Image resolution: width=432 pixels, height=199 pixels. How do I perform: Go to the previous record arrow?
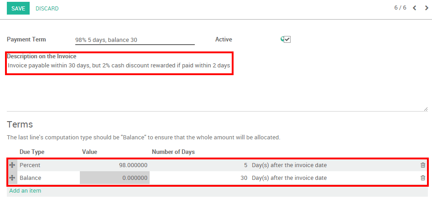(x=415, y=8)
